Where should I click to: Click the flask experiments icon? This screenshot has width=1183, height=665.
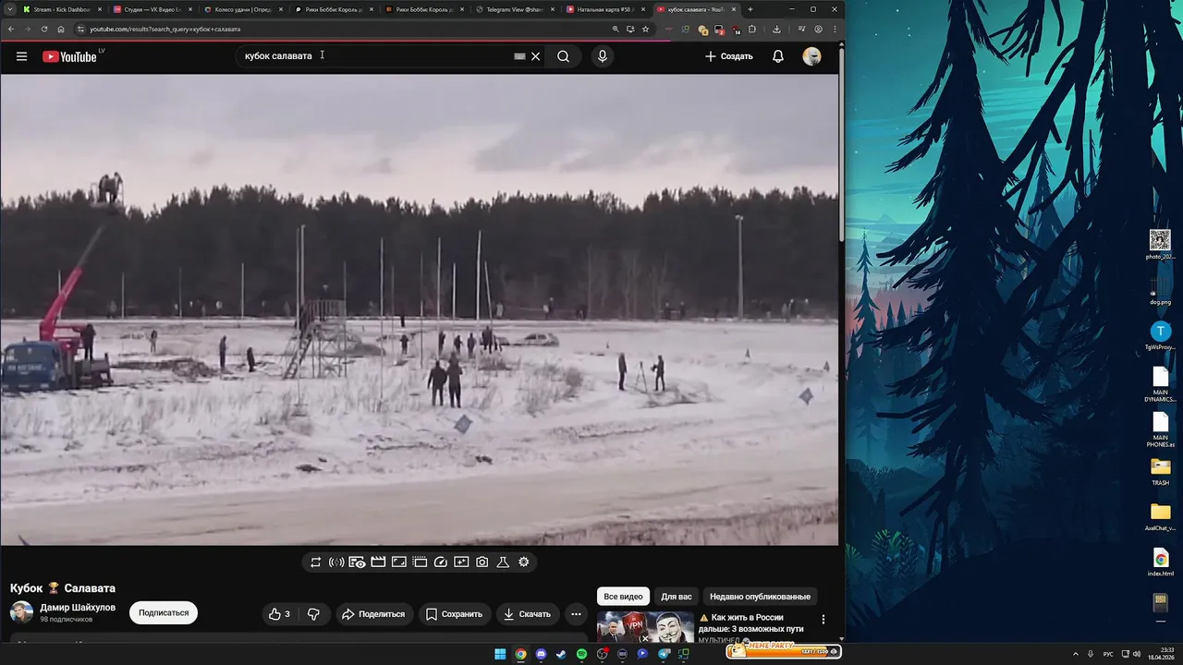coord(503,562)
